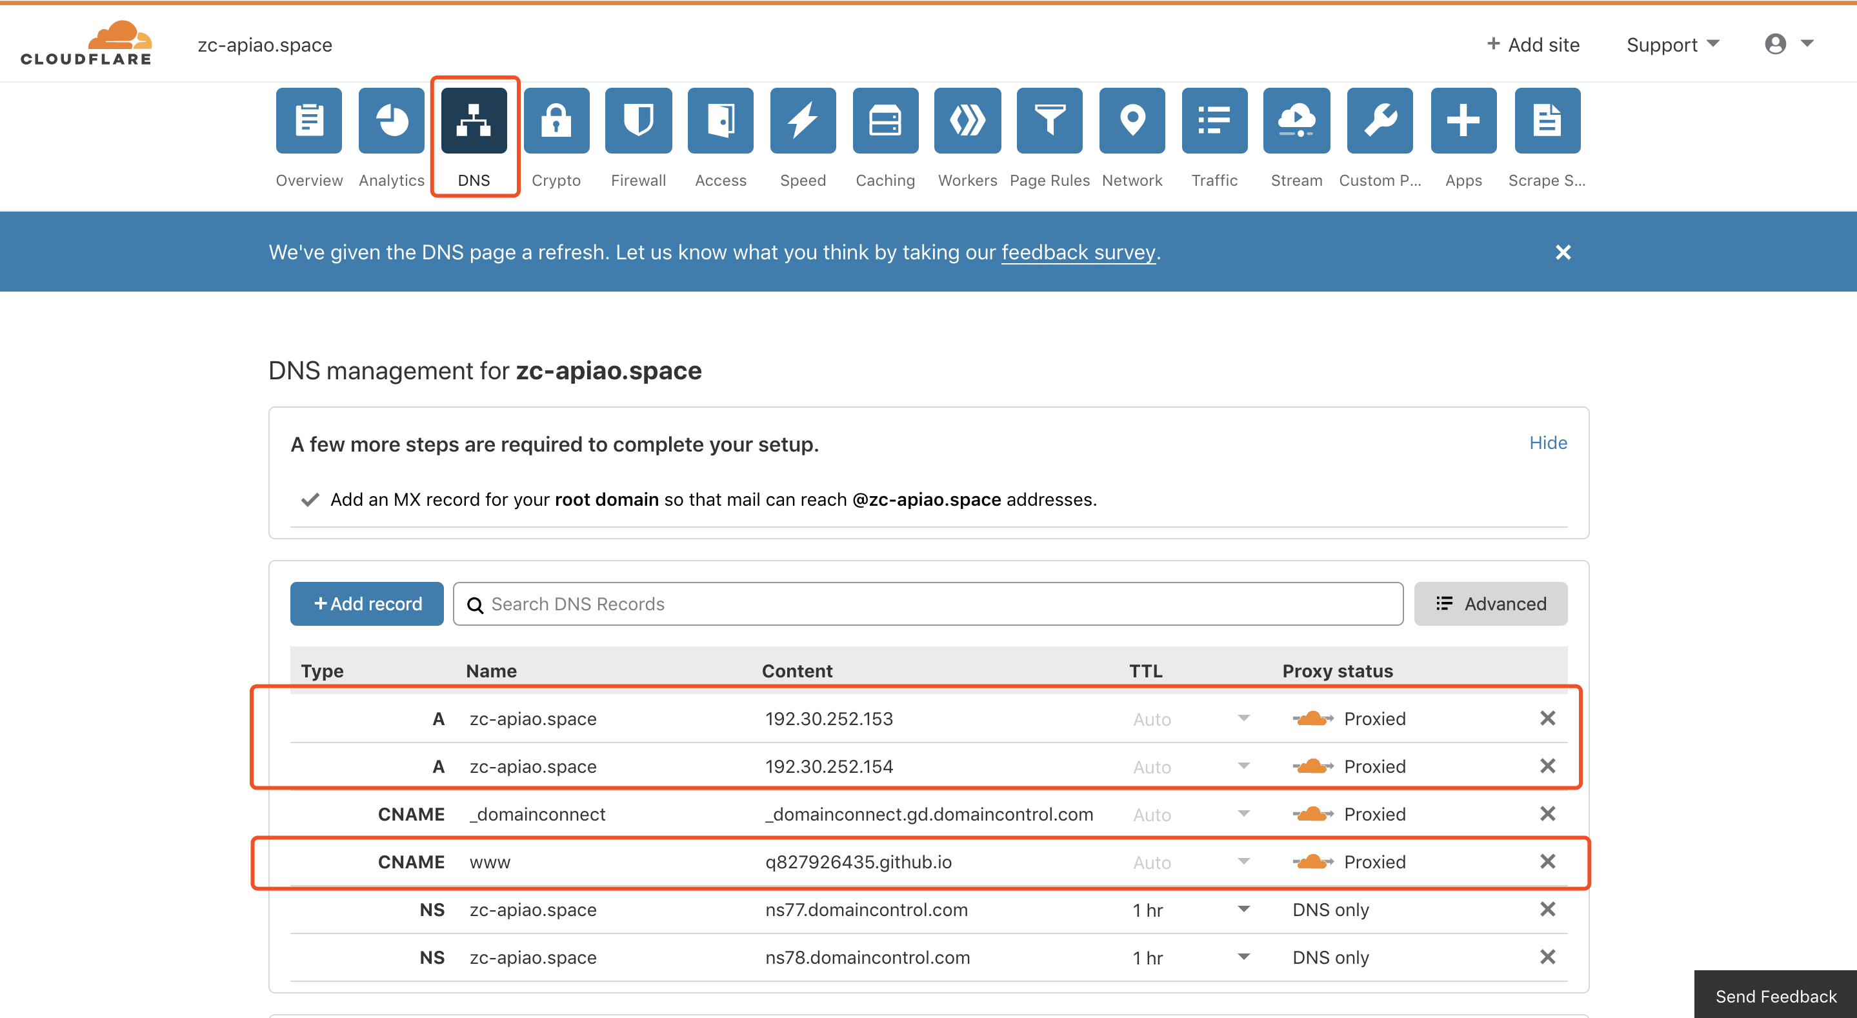Viewport: 1857px width, 1018px height.
Task: Toggle proxy cloud for 192.30.252.154 record
Action: 1312,766
